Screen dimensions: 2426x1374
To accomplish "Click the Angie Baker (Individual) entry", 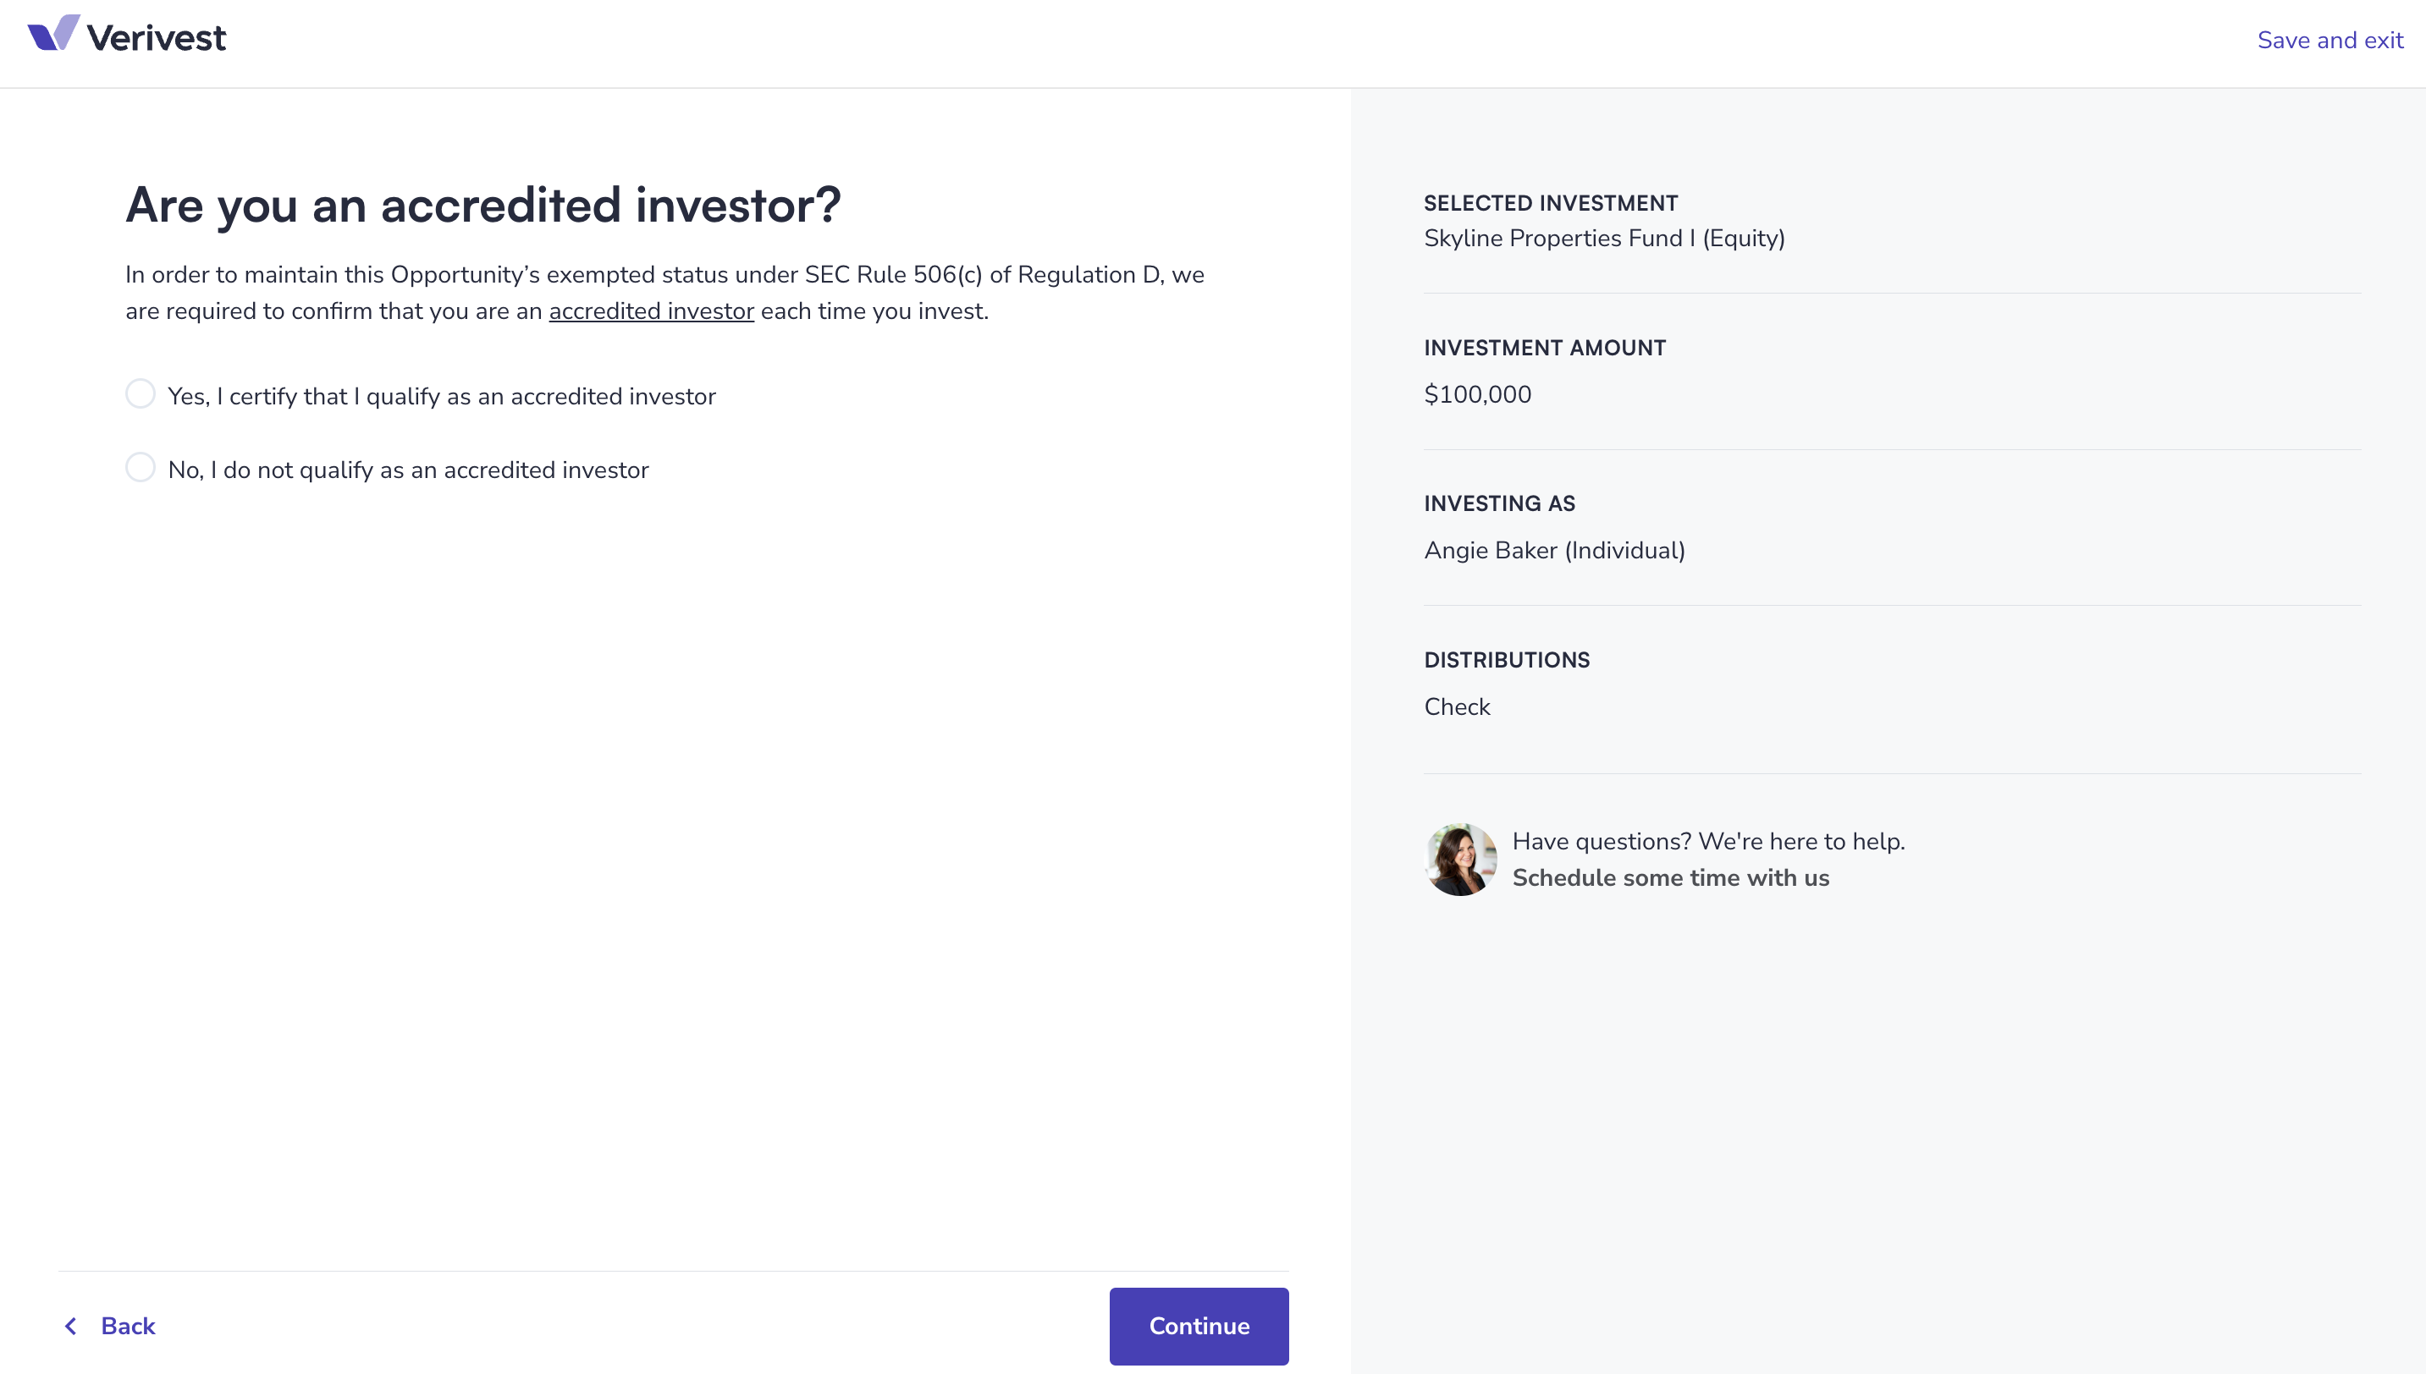I will point(1555,550).
